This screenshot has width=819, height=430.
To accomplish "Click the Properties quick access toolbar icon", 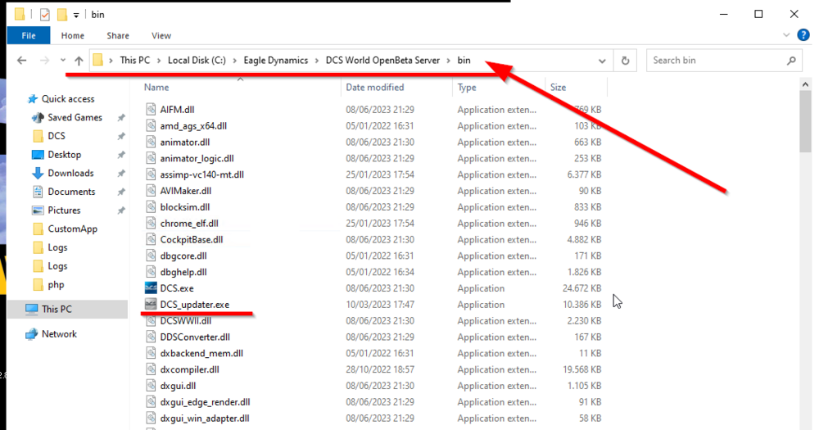I will pos(45,15).
